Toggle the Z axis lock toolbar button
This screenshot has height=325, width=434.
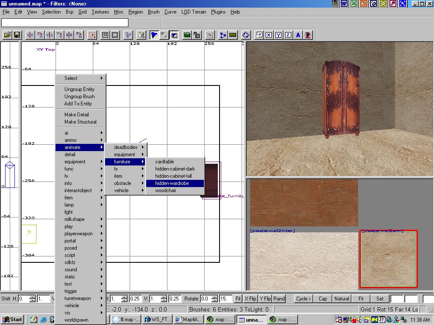click(288, 35)
